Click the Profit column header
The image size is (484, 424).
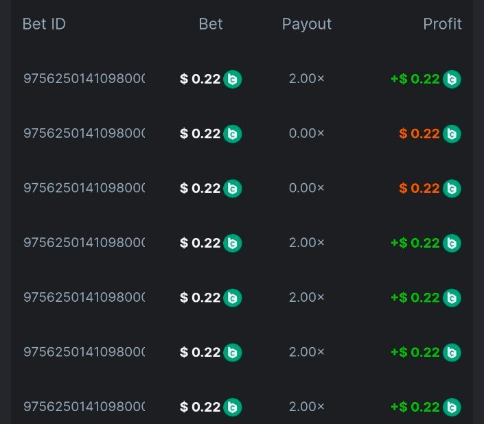[x=442, y=24]
